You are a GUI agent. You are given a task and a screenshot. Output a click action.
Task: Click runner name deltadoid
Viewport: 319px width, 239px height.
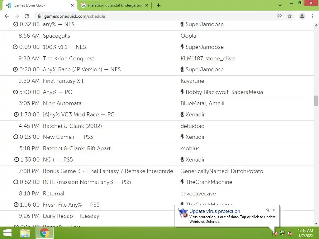[193, 126]
